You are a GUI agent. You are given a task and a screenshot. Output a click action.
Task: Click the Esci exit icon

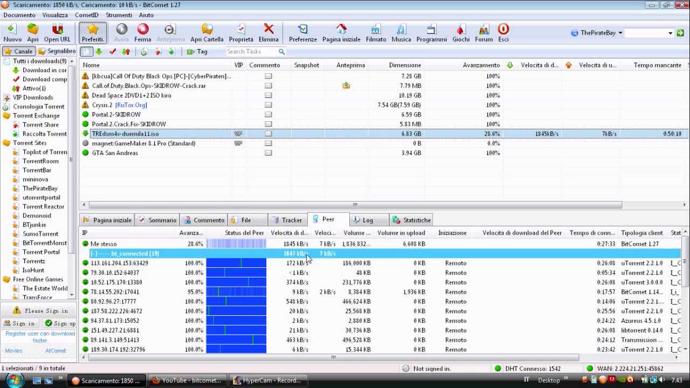tap(503, 33)
